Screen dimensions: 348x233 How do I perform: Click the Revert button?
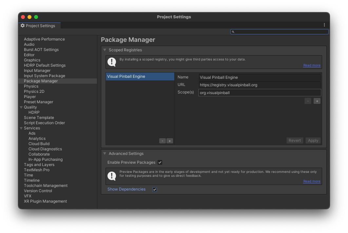click(295, 141)
